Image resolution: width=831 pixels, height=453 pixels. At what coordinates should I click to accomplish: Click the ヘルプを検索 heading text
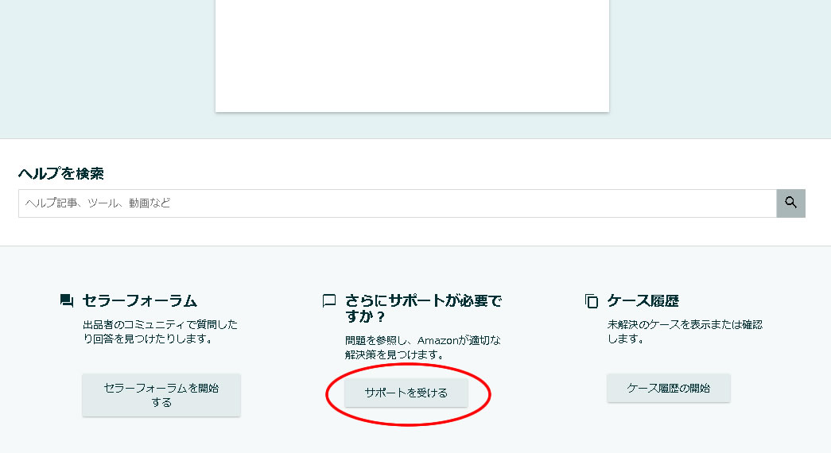point(61,173)
